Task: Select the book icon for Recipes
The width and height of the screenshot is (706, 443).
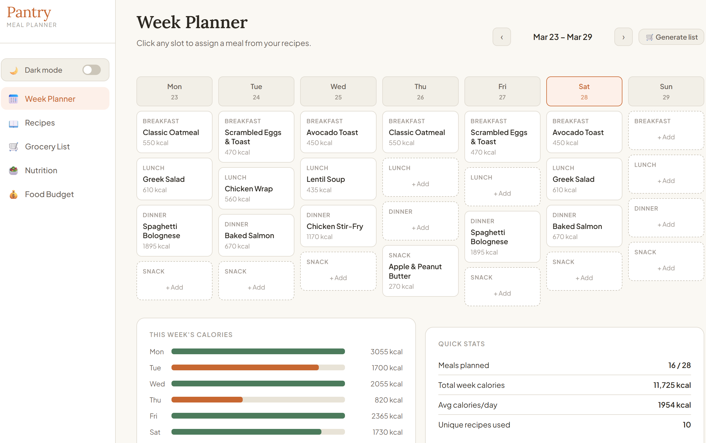Action: tap(13, 123)
